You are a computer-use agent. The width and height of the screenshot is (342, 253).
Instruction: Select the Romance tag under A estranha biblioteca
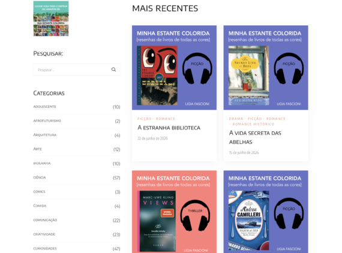[x=166, y=119]
